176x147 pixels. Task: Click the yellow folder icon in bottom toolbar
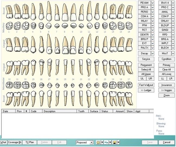coord(115,142)
